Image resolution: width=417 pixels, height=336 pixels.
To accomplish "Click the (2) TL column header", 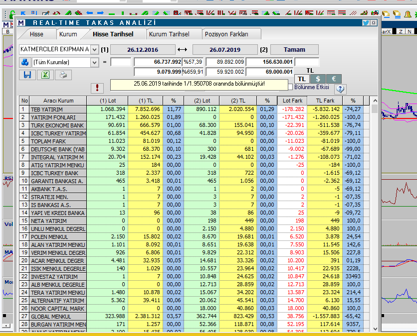I will point(238,101).
